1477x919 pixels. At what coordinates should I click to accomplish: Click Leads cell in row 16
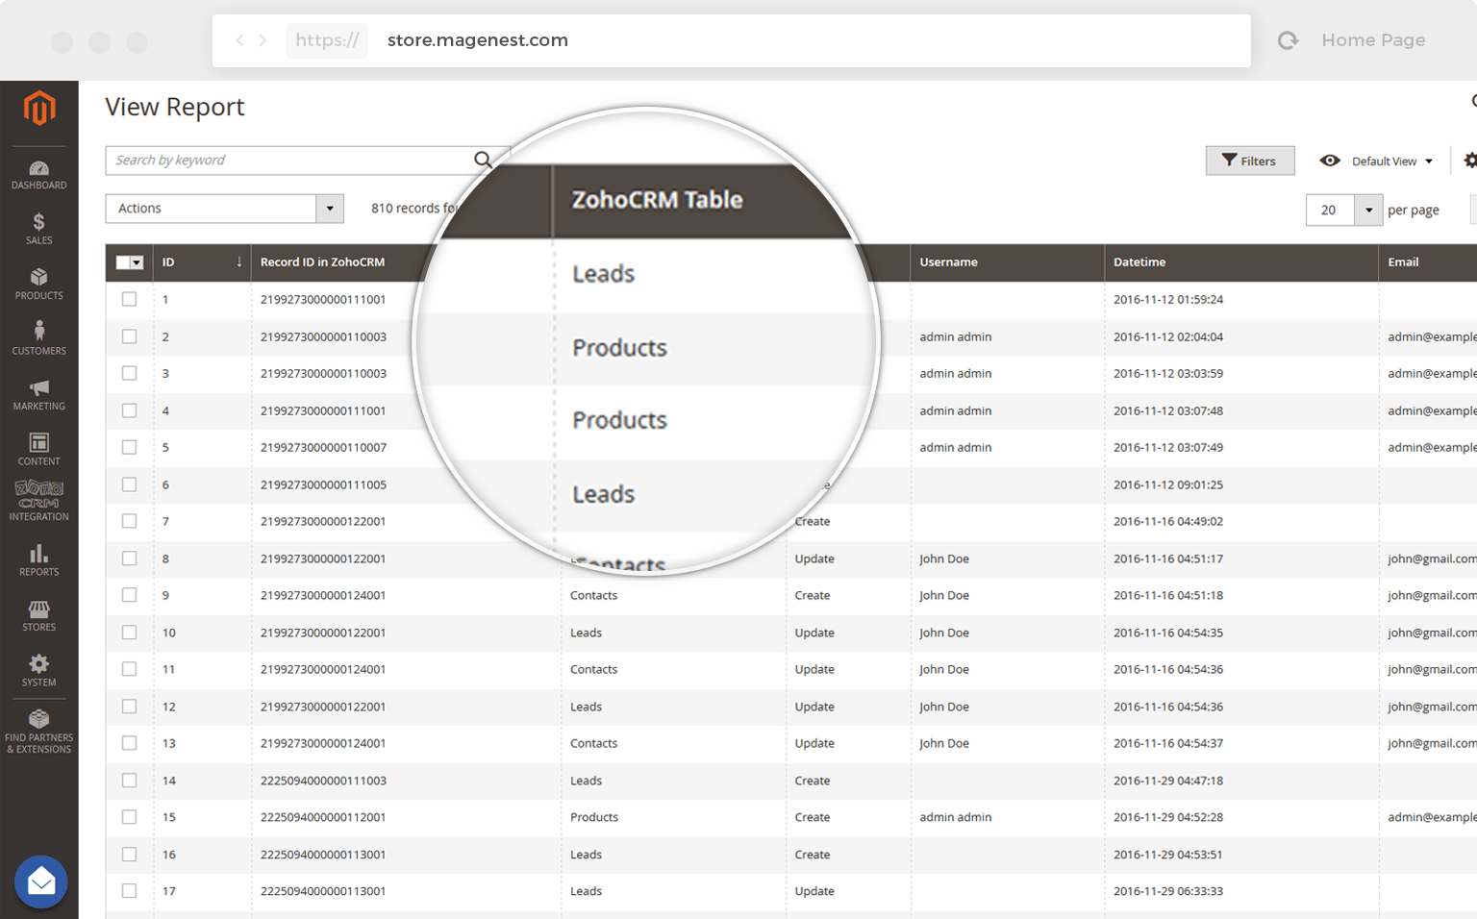(586, 855)
